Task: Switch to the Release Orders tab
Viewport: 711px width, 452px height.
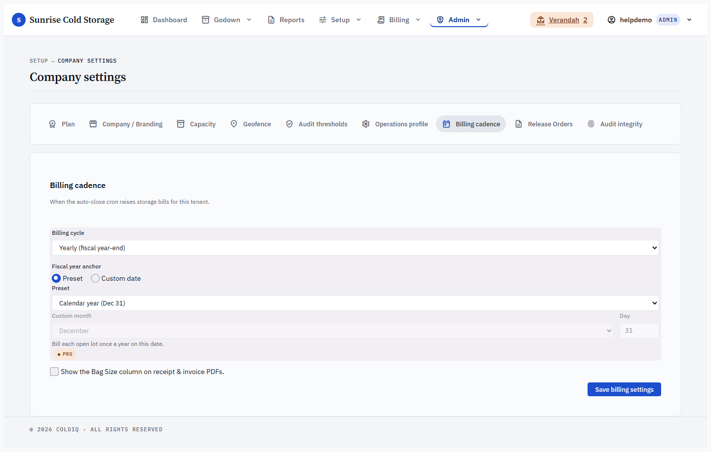Action: tap(544, 124)
